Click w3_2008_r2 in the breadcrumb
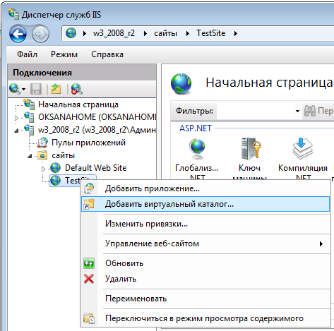The height and width of the screenshot is (331, 334). pos(114,33)
